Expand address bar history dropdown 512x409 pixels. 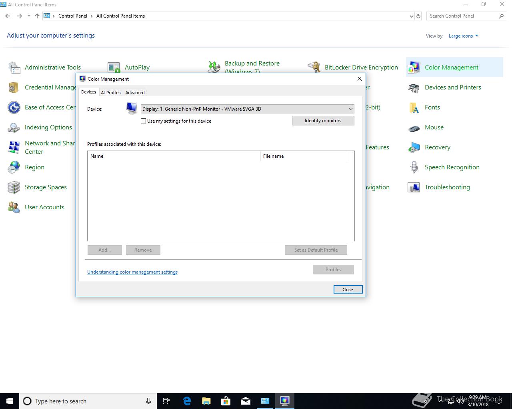click(411, 16)
